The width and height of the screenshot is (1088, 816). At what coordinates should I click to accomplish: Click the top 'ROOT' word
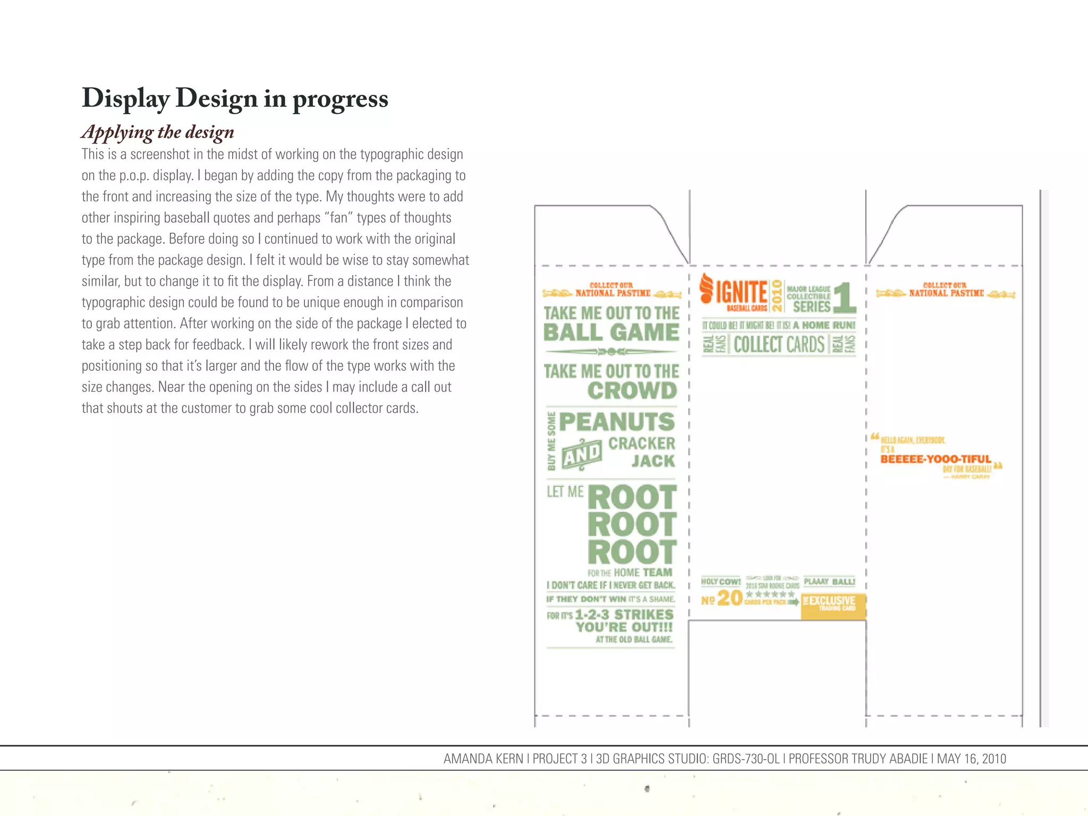(x=632, y=498)
